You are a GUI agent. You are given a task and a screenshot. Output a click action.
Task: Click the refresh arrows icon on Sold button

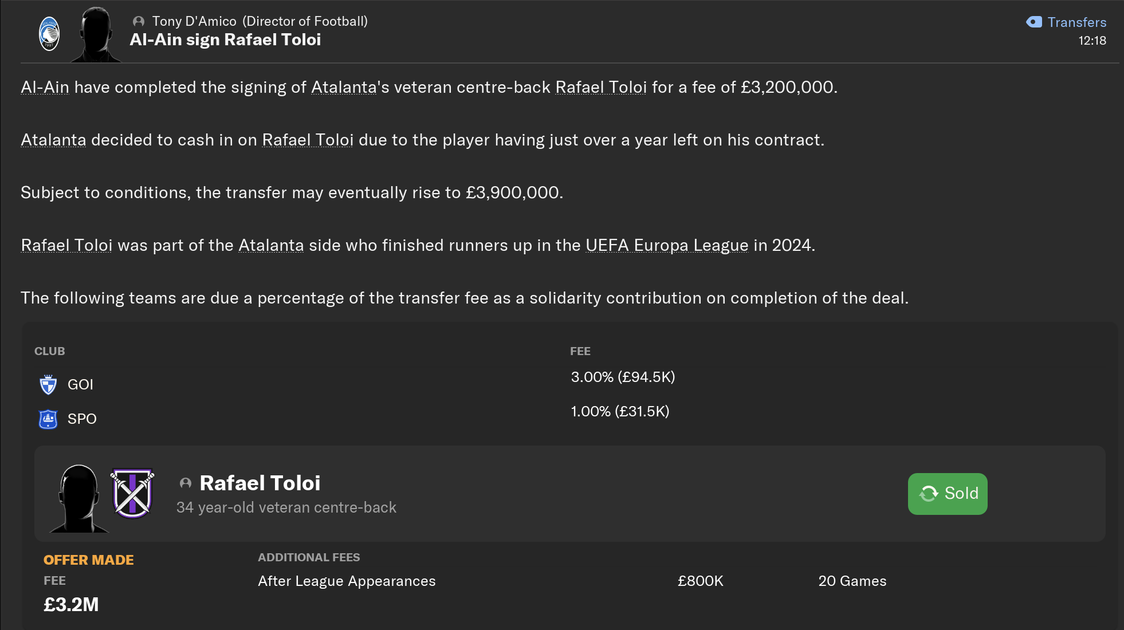pos(929,493)
